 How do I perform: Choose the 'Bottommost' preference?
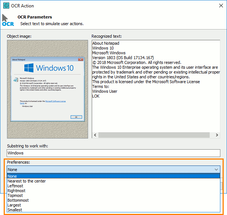[113, 200]
